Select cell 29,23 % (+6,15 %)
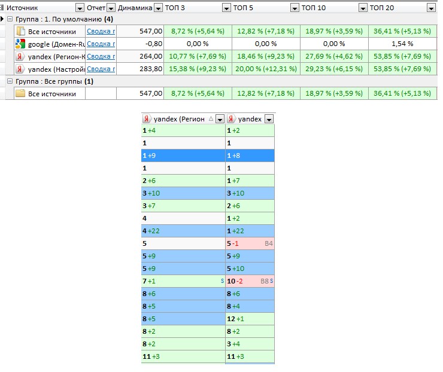The height and width of the screenshot is (372, 443). point(334,69)
